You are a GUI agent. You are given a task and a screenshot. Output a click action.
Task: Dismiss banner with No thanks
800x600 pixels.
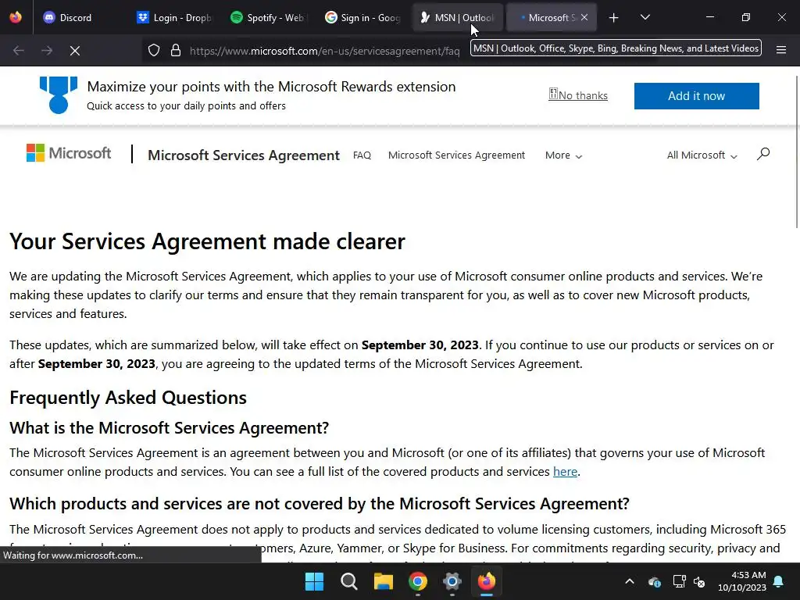coord(578,95)
